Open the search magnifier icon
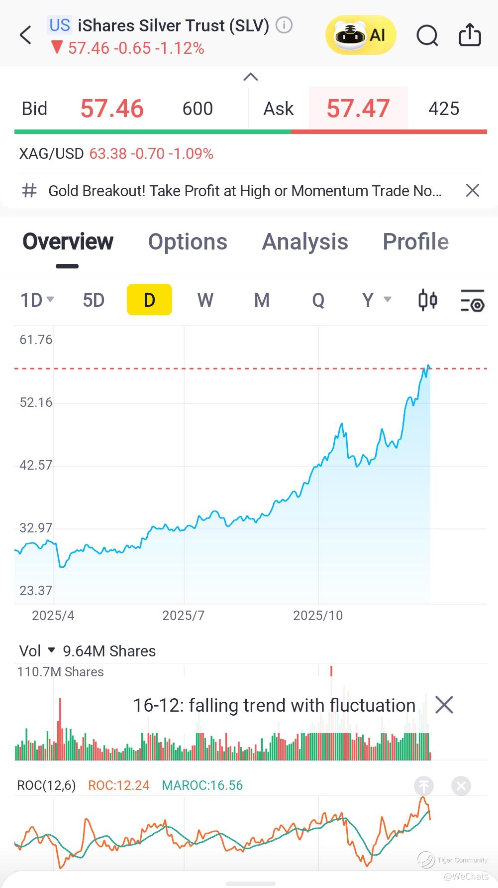This screenshot has height=888, width=498. click(x=427, y=35)
